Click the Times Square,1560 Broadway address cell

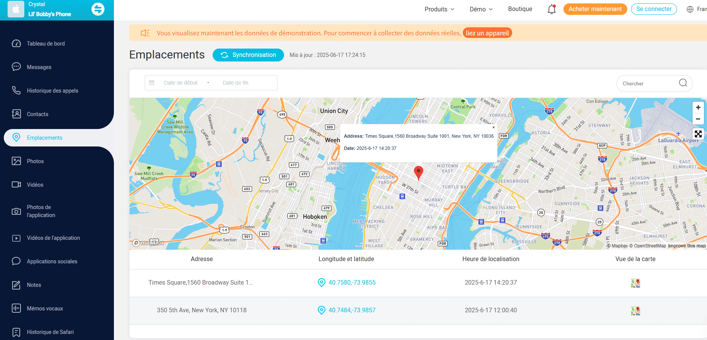[x=201, y=282]
